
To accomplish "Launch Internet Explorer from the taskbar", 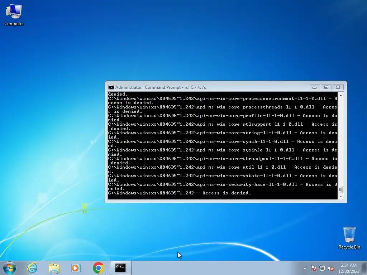I will (32, 268).
